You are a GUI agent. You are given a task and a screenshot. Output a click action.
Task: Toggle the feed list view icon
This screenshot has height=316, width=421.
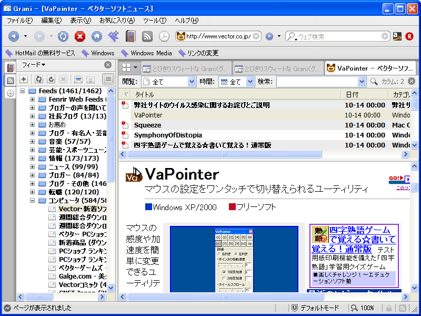point(108,79)
